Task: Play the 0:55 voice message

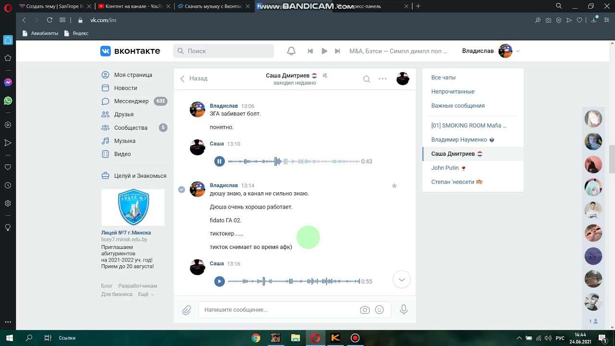Action: coord(219,281)
